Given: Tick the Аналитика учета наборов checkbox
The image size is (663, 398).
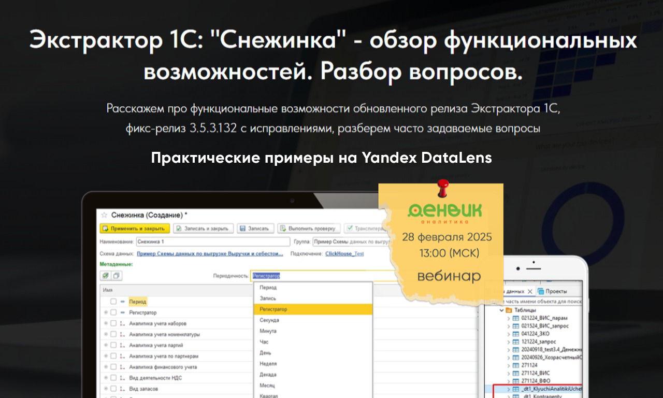Looking at the screenshot, I should coord(113,323).
